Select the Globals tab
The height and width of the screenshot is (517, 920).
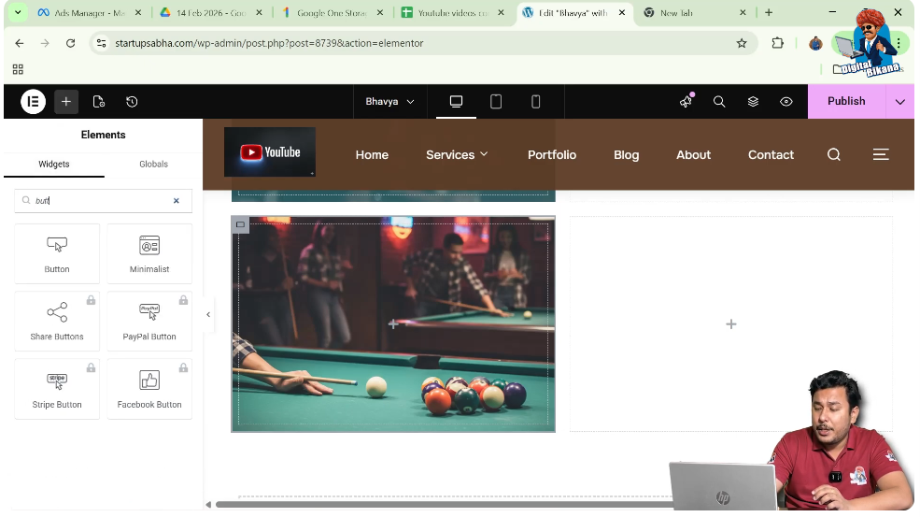coord(154,164)
